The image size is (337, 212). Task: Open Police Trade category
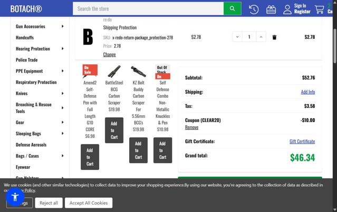(27, 60)
